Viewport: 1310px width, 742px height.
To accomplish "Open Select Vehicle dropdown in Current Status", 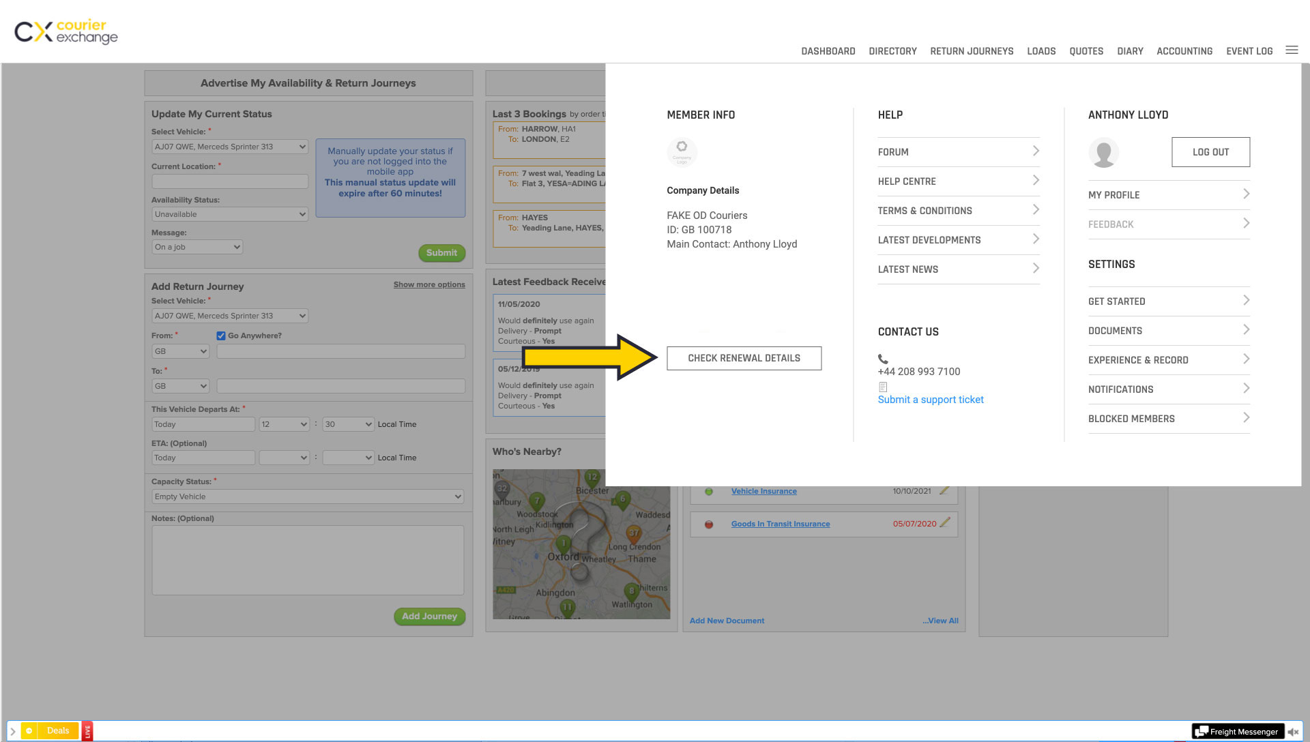I will tap(230, 147).
